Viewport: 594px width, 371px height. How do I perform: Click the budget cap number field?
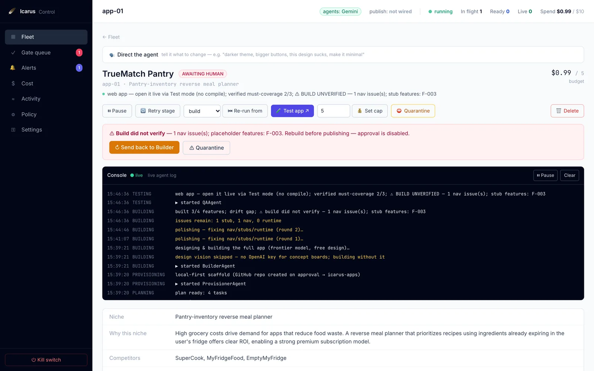(x=333, y=111)
